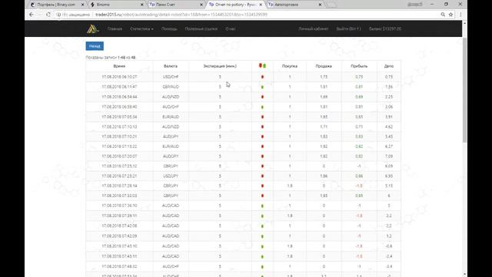Open Полезные ссылки in navbar

pos(201,29)
